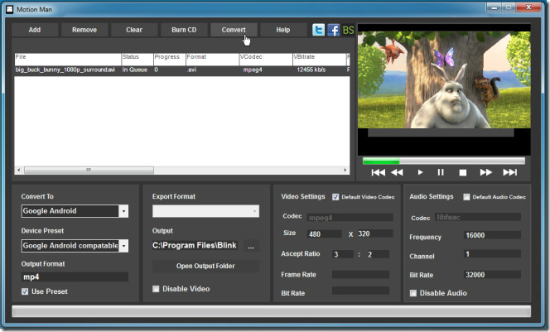The width and height of the screenshot is (550, 332).
Task: Sort by the Progress column header
Action: (x=170, y=60)
